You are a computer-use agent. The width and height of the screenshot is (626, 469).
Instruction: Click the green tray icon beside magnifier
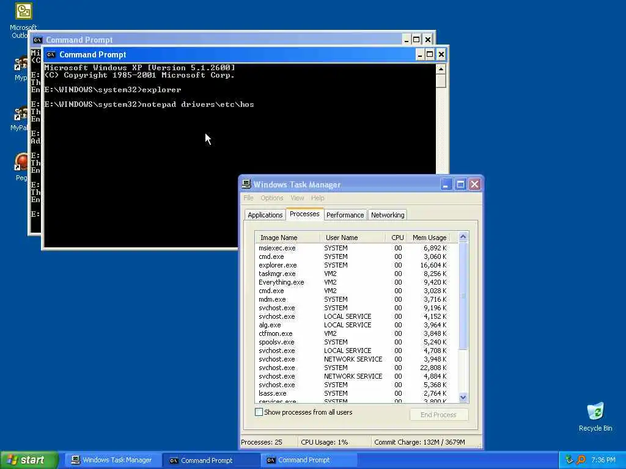click(569, 460)
